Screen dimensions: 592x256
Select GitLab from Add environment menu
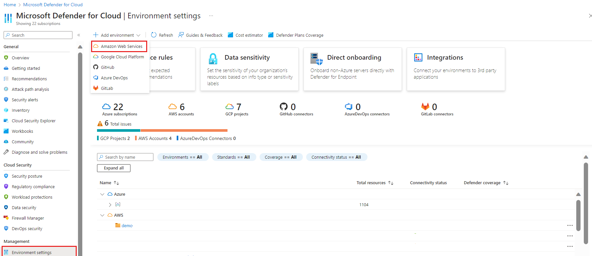click(107, 89)
